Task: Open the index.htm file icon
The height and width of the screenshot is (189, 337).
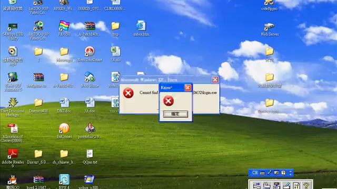Action: click(141, 26)
